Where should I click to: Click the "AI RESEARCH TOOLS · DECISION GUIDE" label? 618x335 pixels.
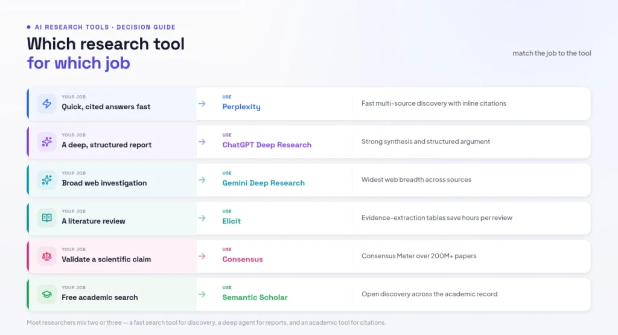(105, 27)
